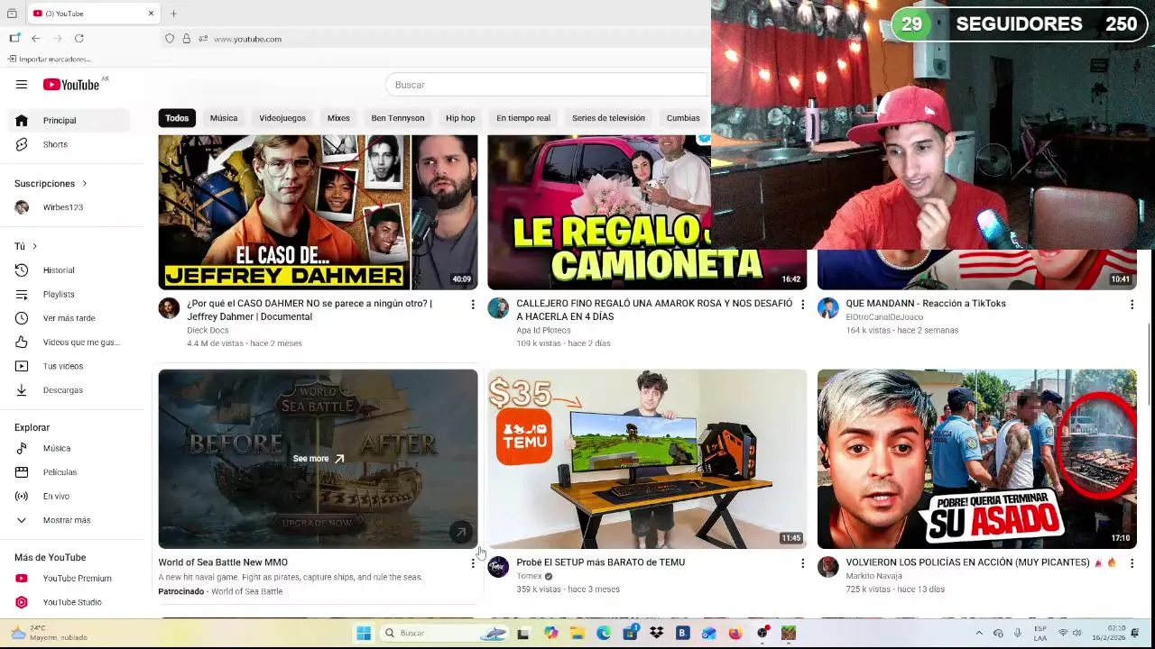Open Markito Navaja channel avatar
The height and width of the screenshot is (649, 1155).
coord(827,567)
